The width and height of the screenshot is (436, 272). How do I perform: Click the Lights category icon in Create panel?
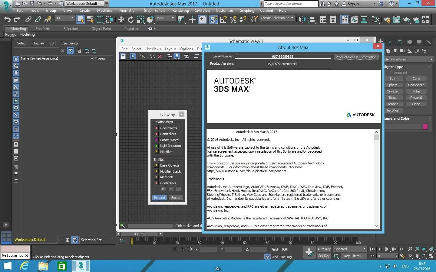395,51
